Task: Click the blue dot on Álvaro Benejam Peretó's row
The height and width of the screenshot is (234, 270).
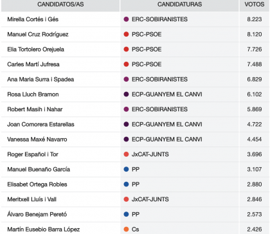Action: [126, 214]
